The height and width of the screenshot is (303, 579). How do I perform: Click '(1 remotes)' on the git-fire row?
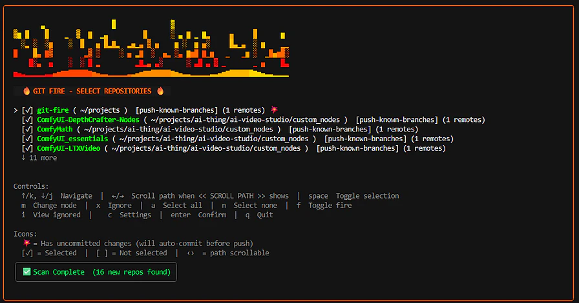(x=244, y=110)
